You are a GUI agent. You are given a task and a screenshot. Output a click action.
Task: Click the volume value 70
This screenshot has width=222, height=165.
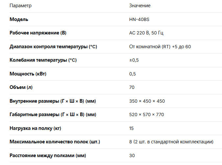pyautogui.click(x=132, y=87)
